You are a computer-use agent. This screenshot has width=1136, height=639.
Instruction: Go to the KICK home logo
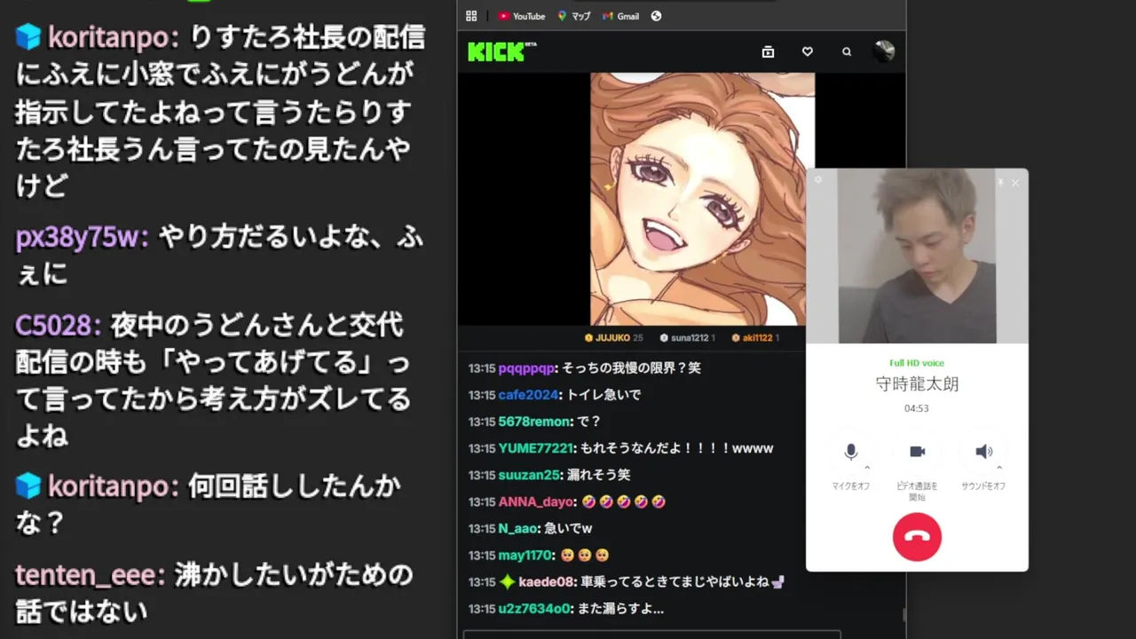(x=501, y=51)
